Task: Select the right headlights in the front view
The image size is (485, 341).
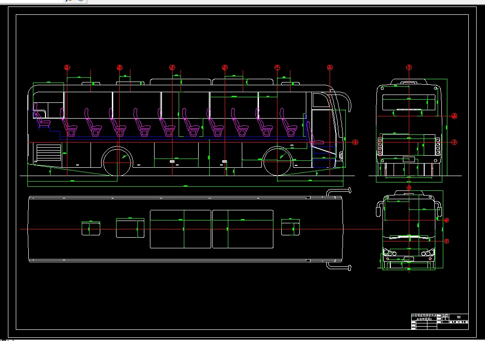Action: [428, 253]
